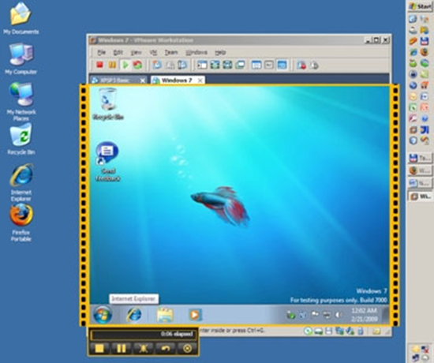The width and height of the screenshot is (434, 363).
Task: Open the Send Feedback desktop shortcut
Action: [x=107, y=162]
